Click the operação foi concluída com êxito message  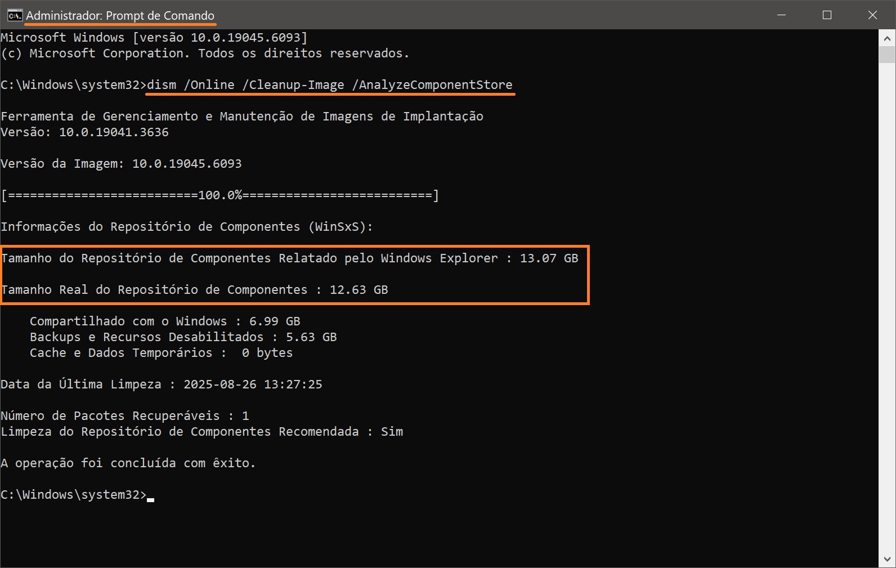click(x=128, y=463)
